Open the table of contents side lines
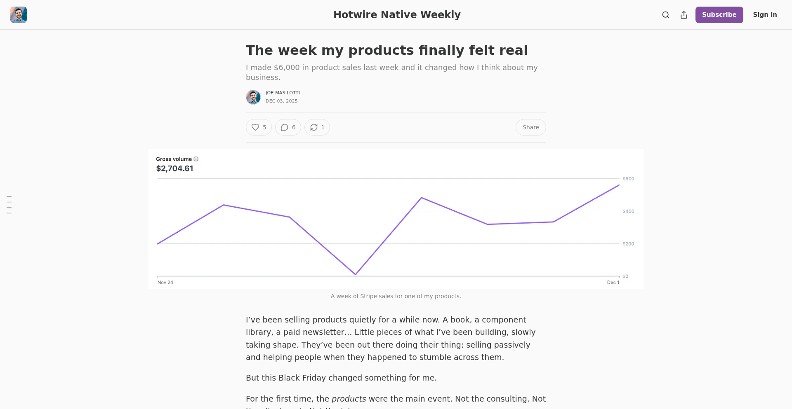This screenshot has height=409, width=792. pyautogui.click(x=9, y=205)
